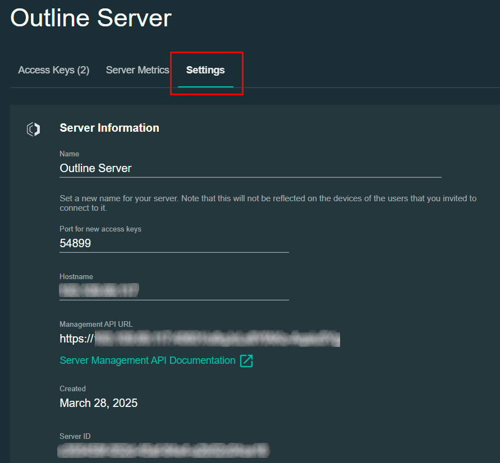Focus the Port for new access keys field
Viewport: 500px width, 463px height.
click(174, 243)
